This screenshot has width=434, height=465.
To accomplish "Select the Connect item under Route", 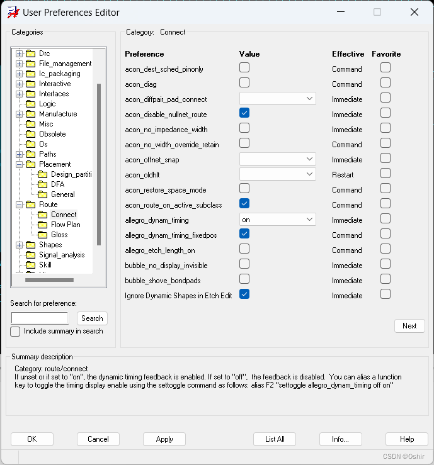I will [x=64, y=215].
